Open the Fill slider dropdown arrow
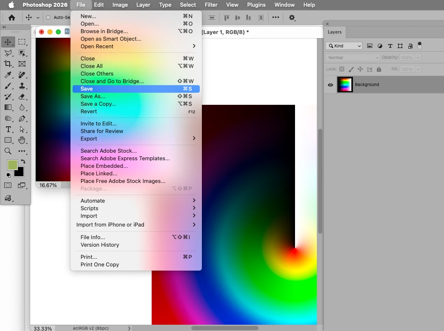The height and width of the screenshot is (331, 444). pos(418,69)
